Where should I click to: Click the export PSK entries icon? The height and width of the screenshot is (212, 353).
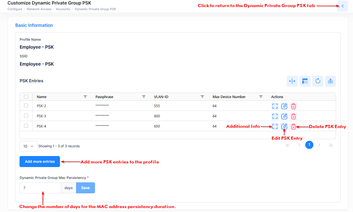330,81
